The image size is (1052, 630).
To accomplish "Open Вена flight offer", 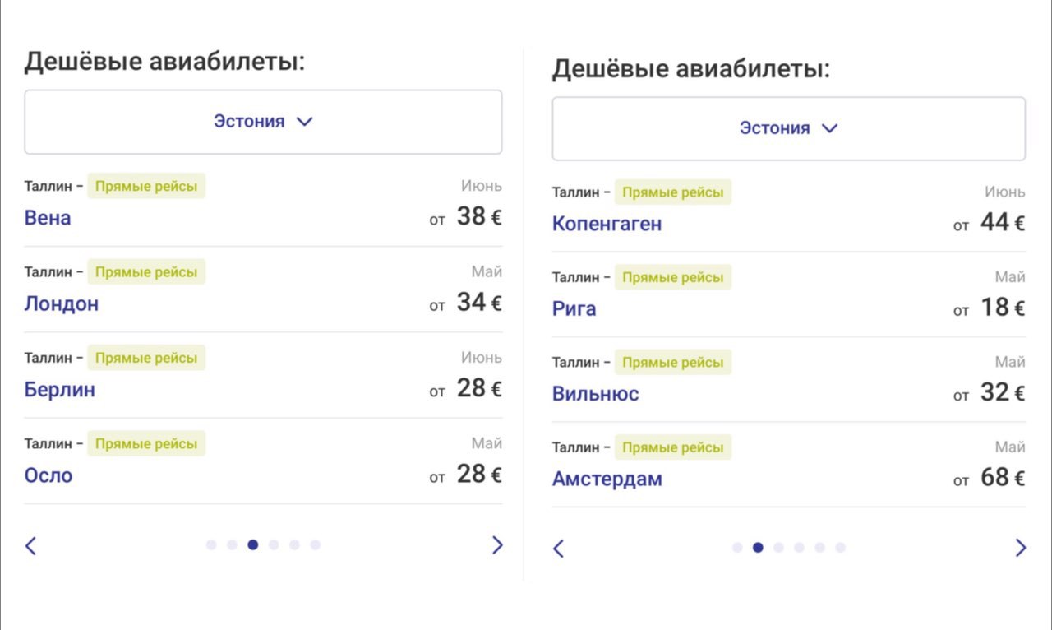I will coord(48,218).
